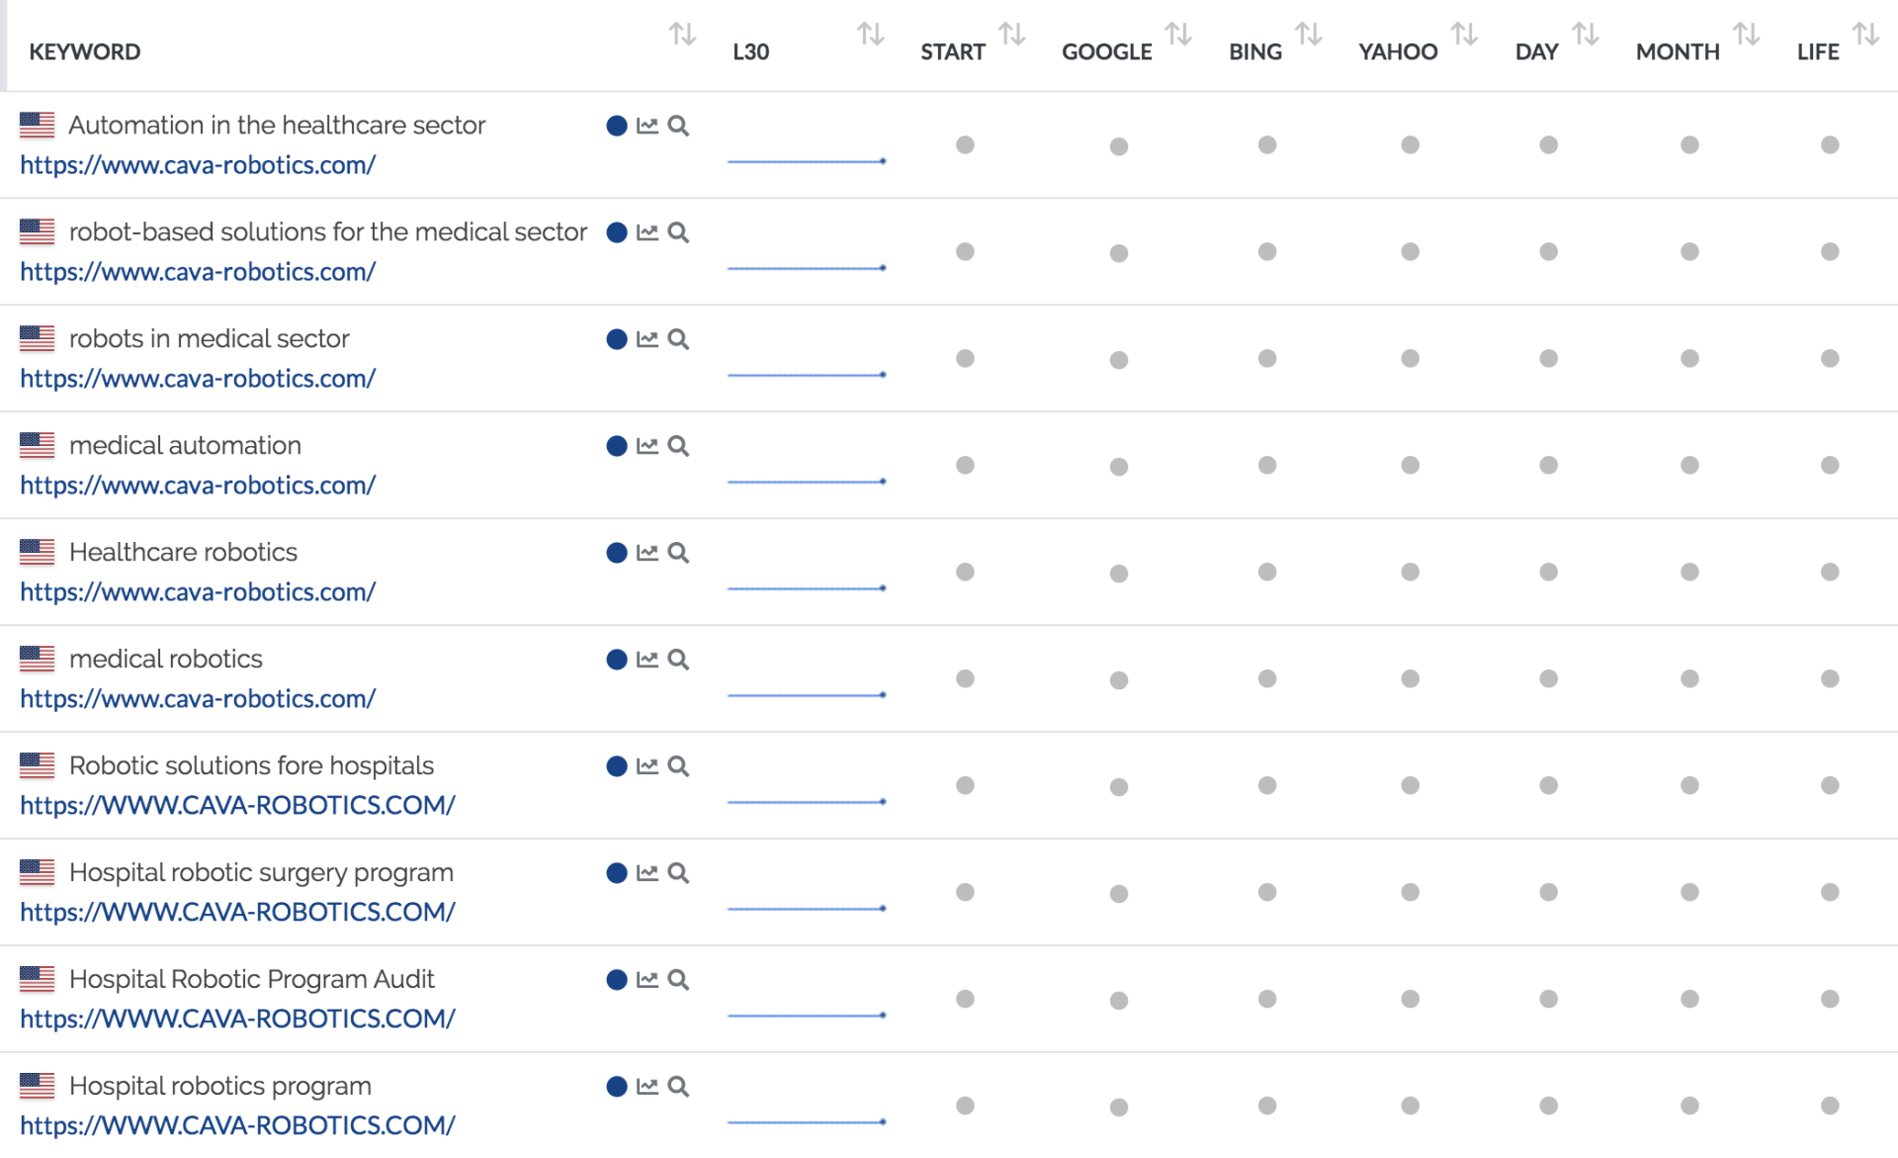This screenshot has height=1158, width=1898.
Task: Sort table by START column arrows
Action: [x=1011, y=35]
